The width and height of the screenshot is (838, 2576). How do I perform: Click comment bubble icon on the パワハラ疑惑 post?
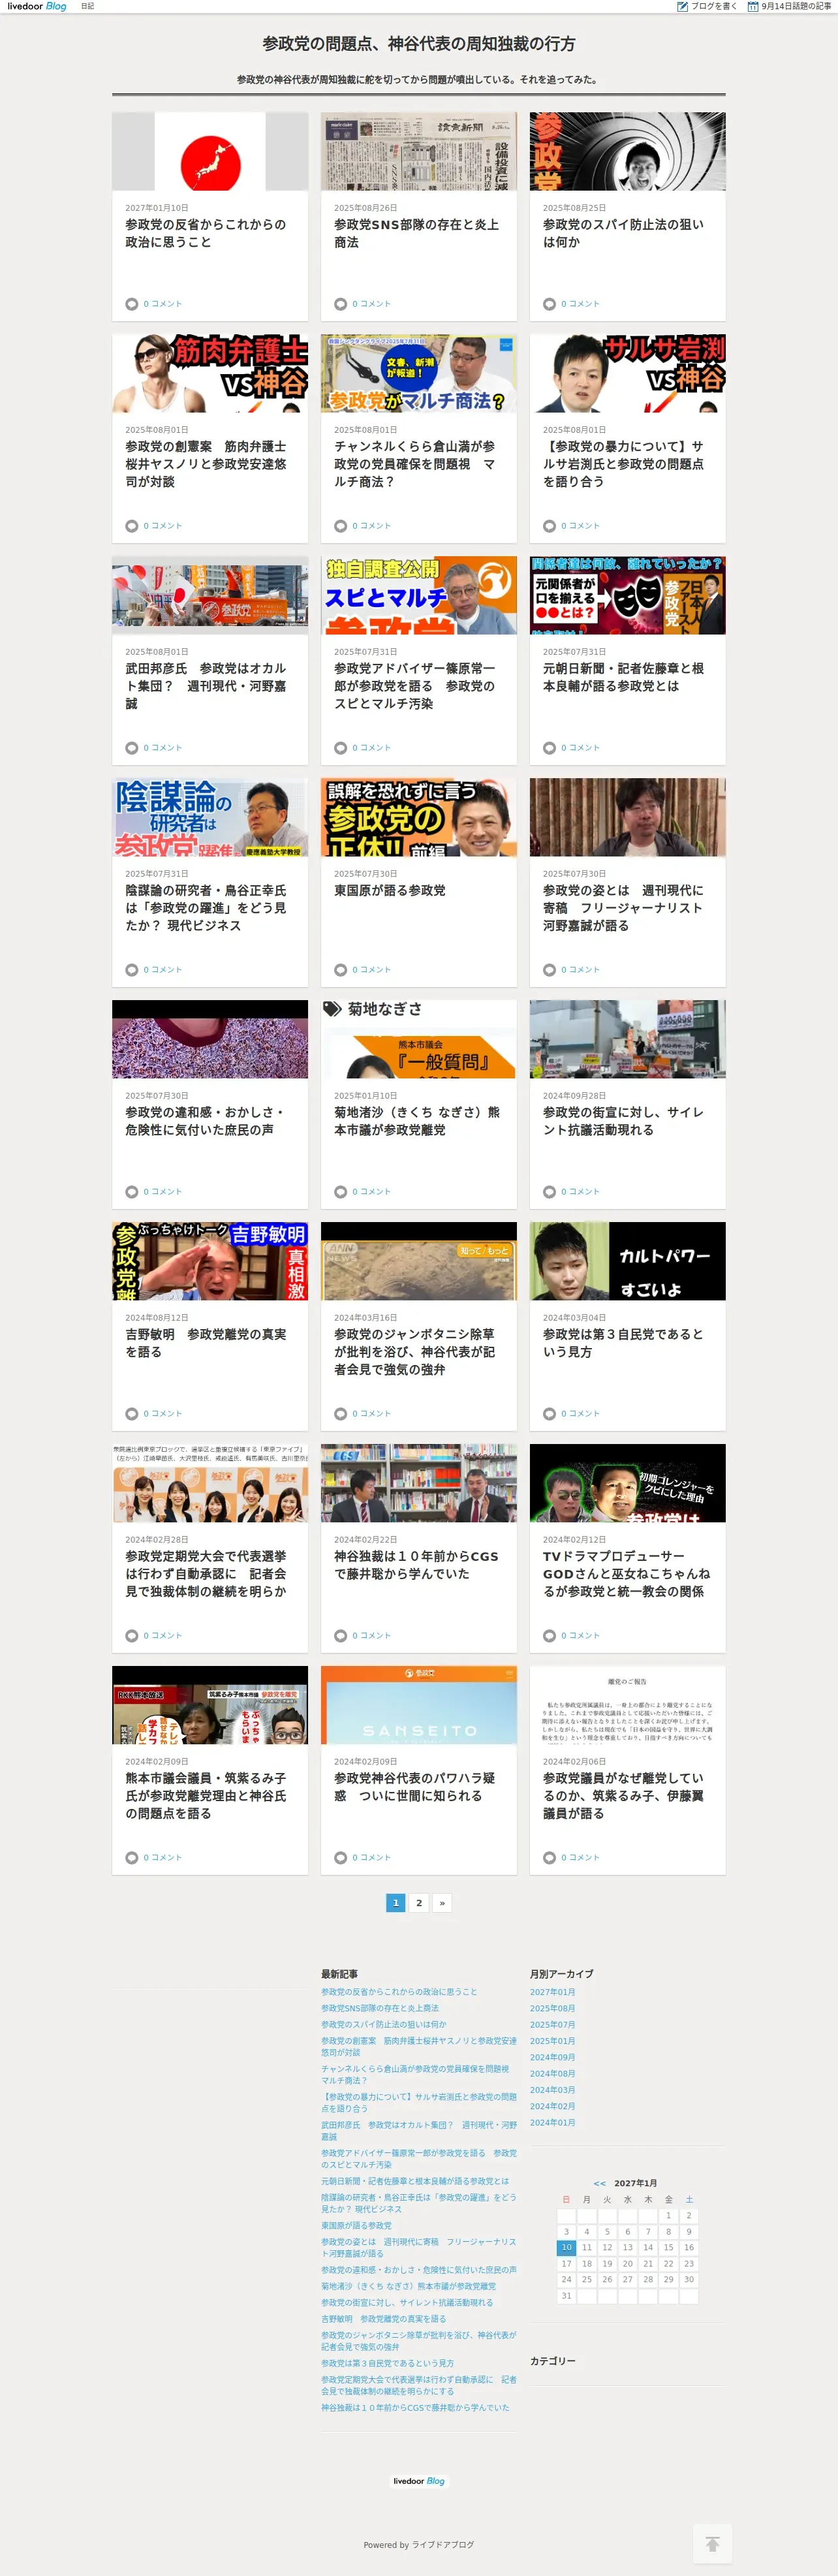340,1858
